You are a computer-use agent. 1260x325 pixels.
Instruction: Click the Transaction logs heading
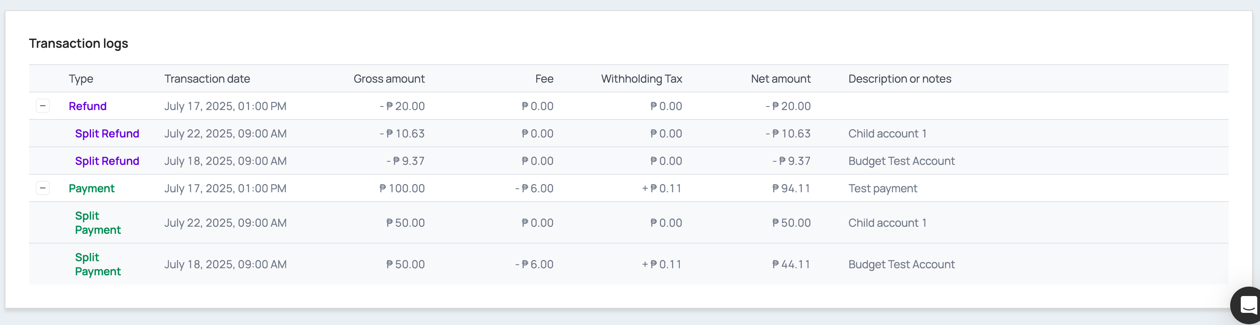(78, 43)
